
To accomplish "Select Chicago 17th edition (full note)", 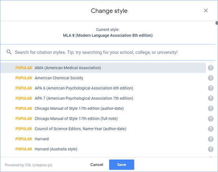I will [x=103, y=119].
